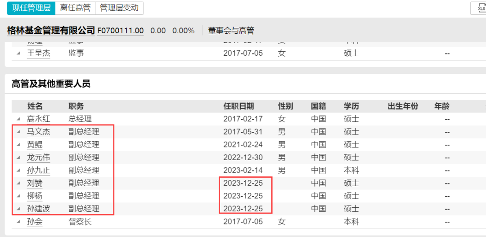This screenshot has width=486, height=237.
Task: Expand details for 龙元伟
Action: (x=18, y=158)
